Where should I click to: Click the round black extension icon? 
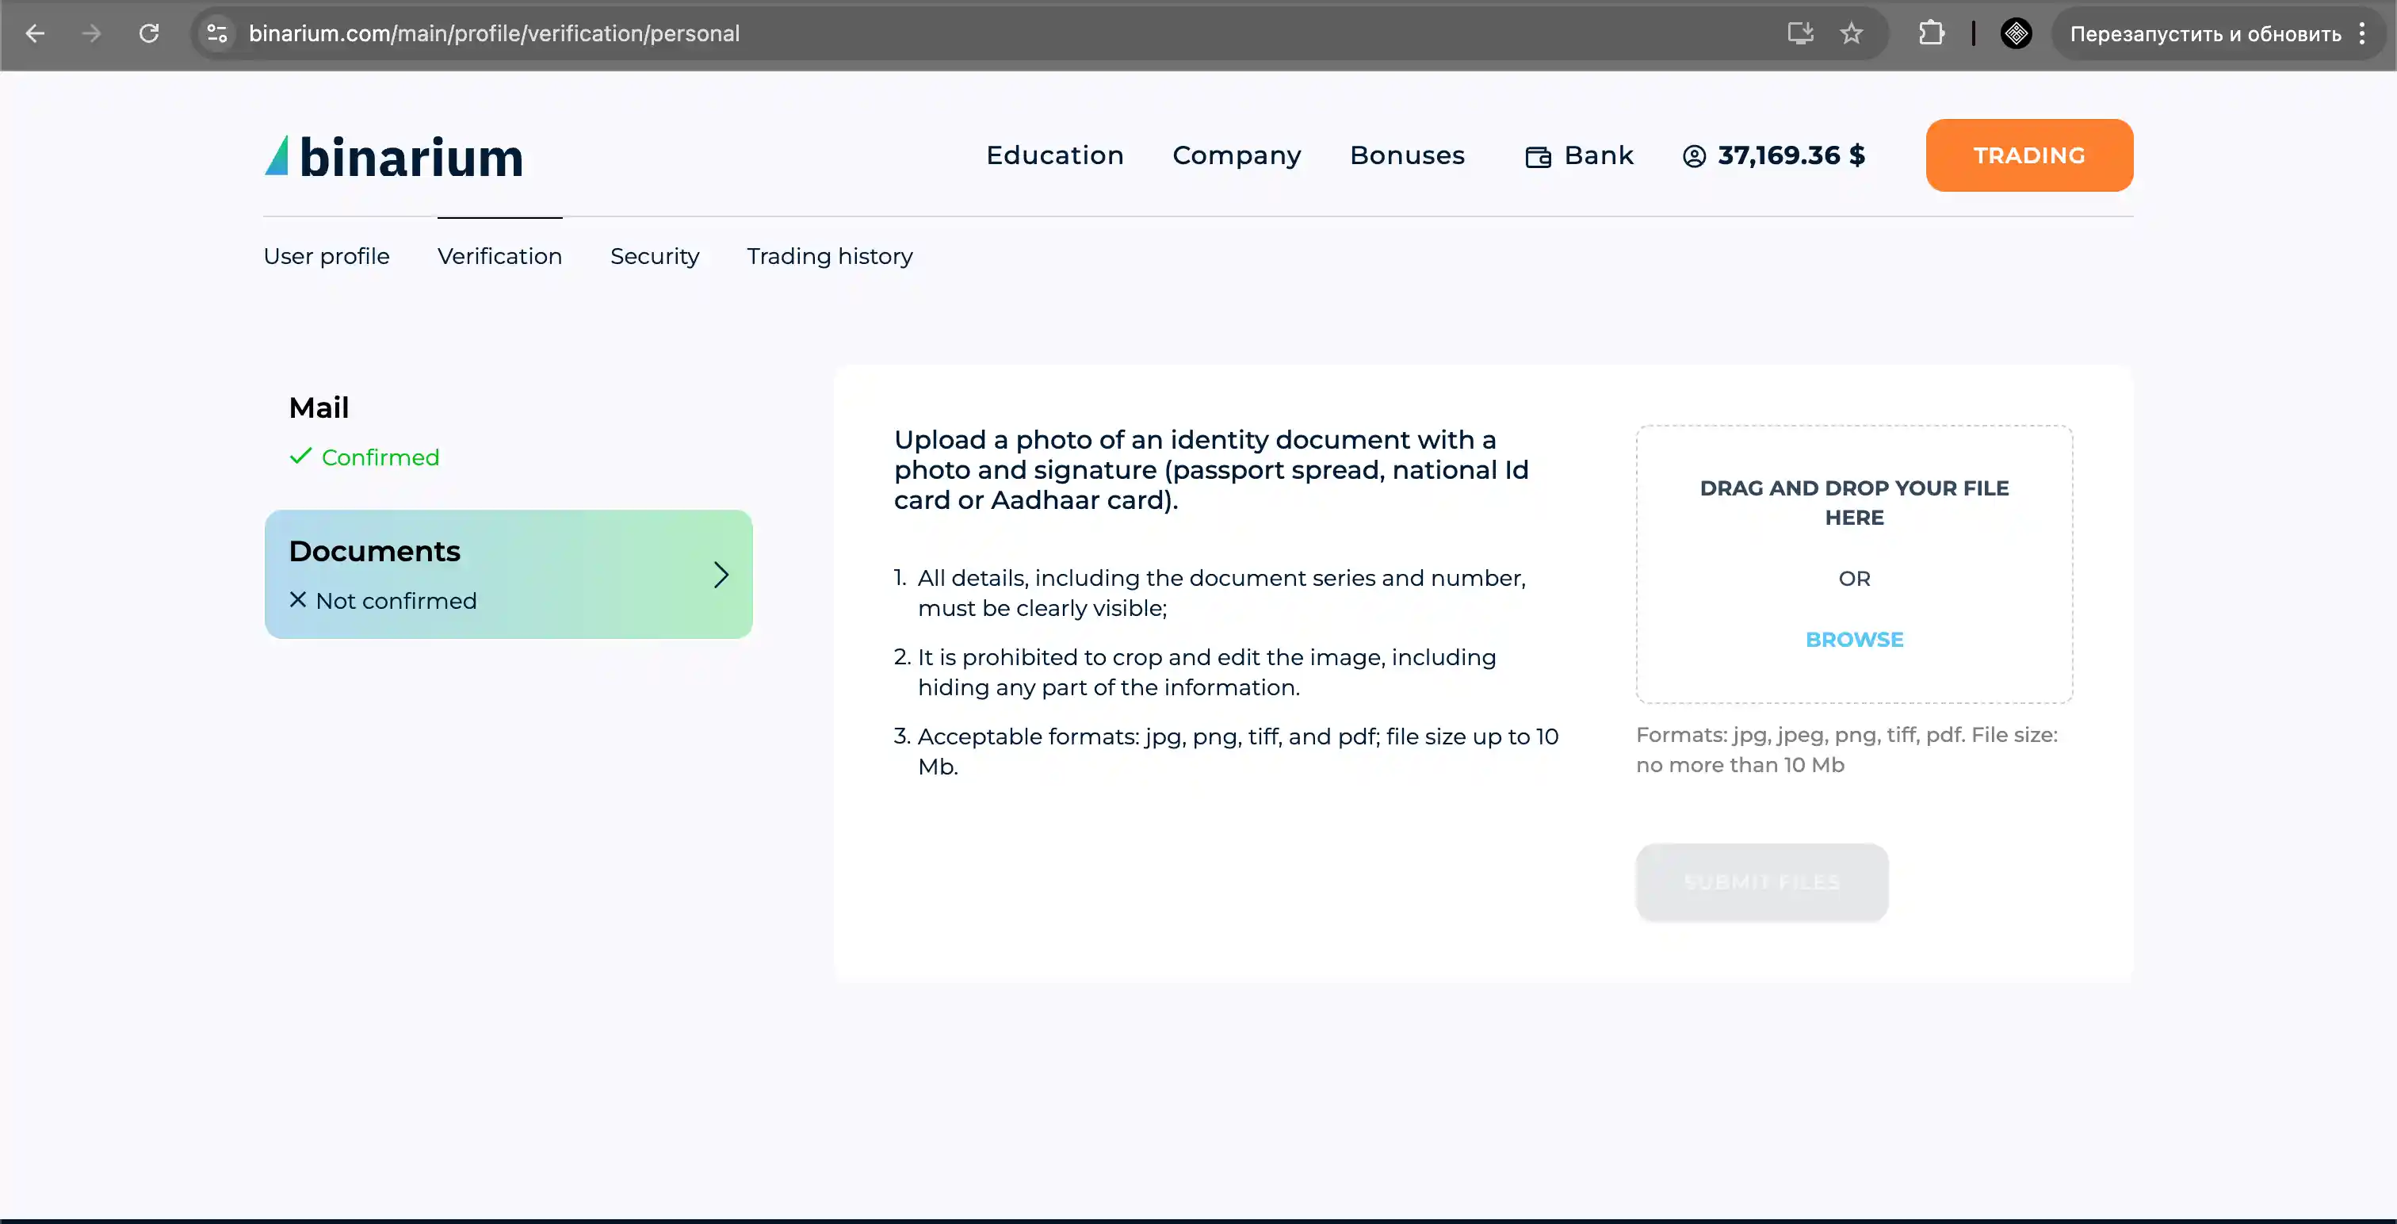coord(2017,33)
